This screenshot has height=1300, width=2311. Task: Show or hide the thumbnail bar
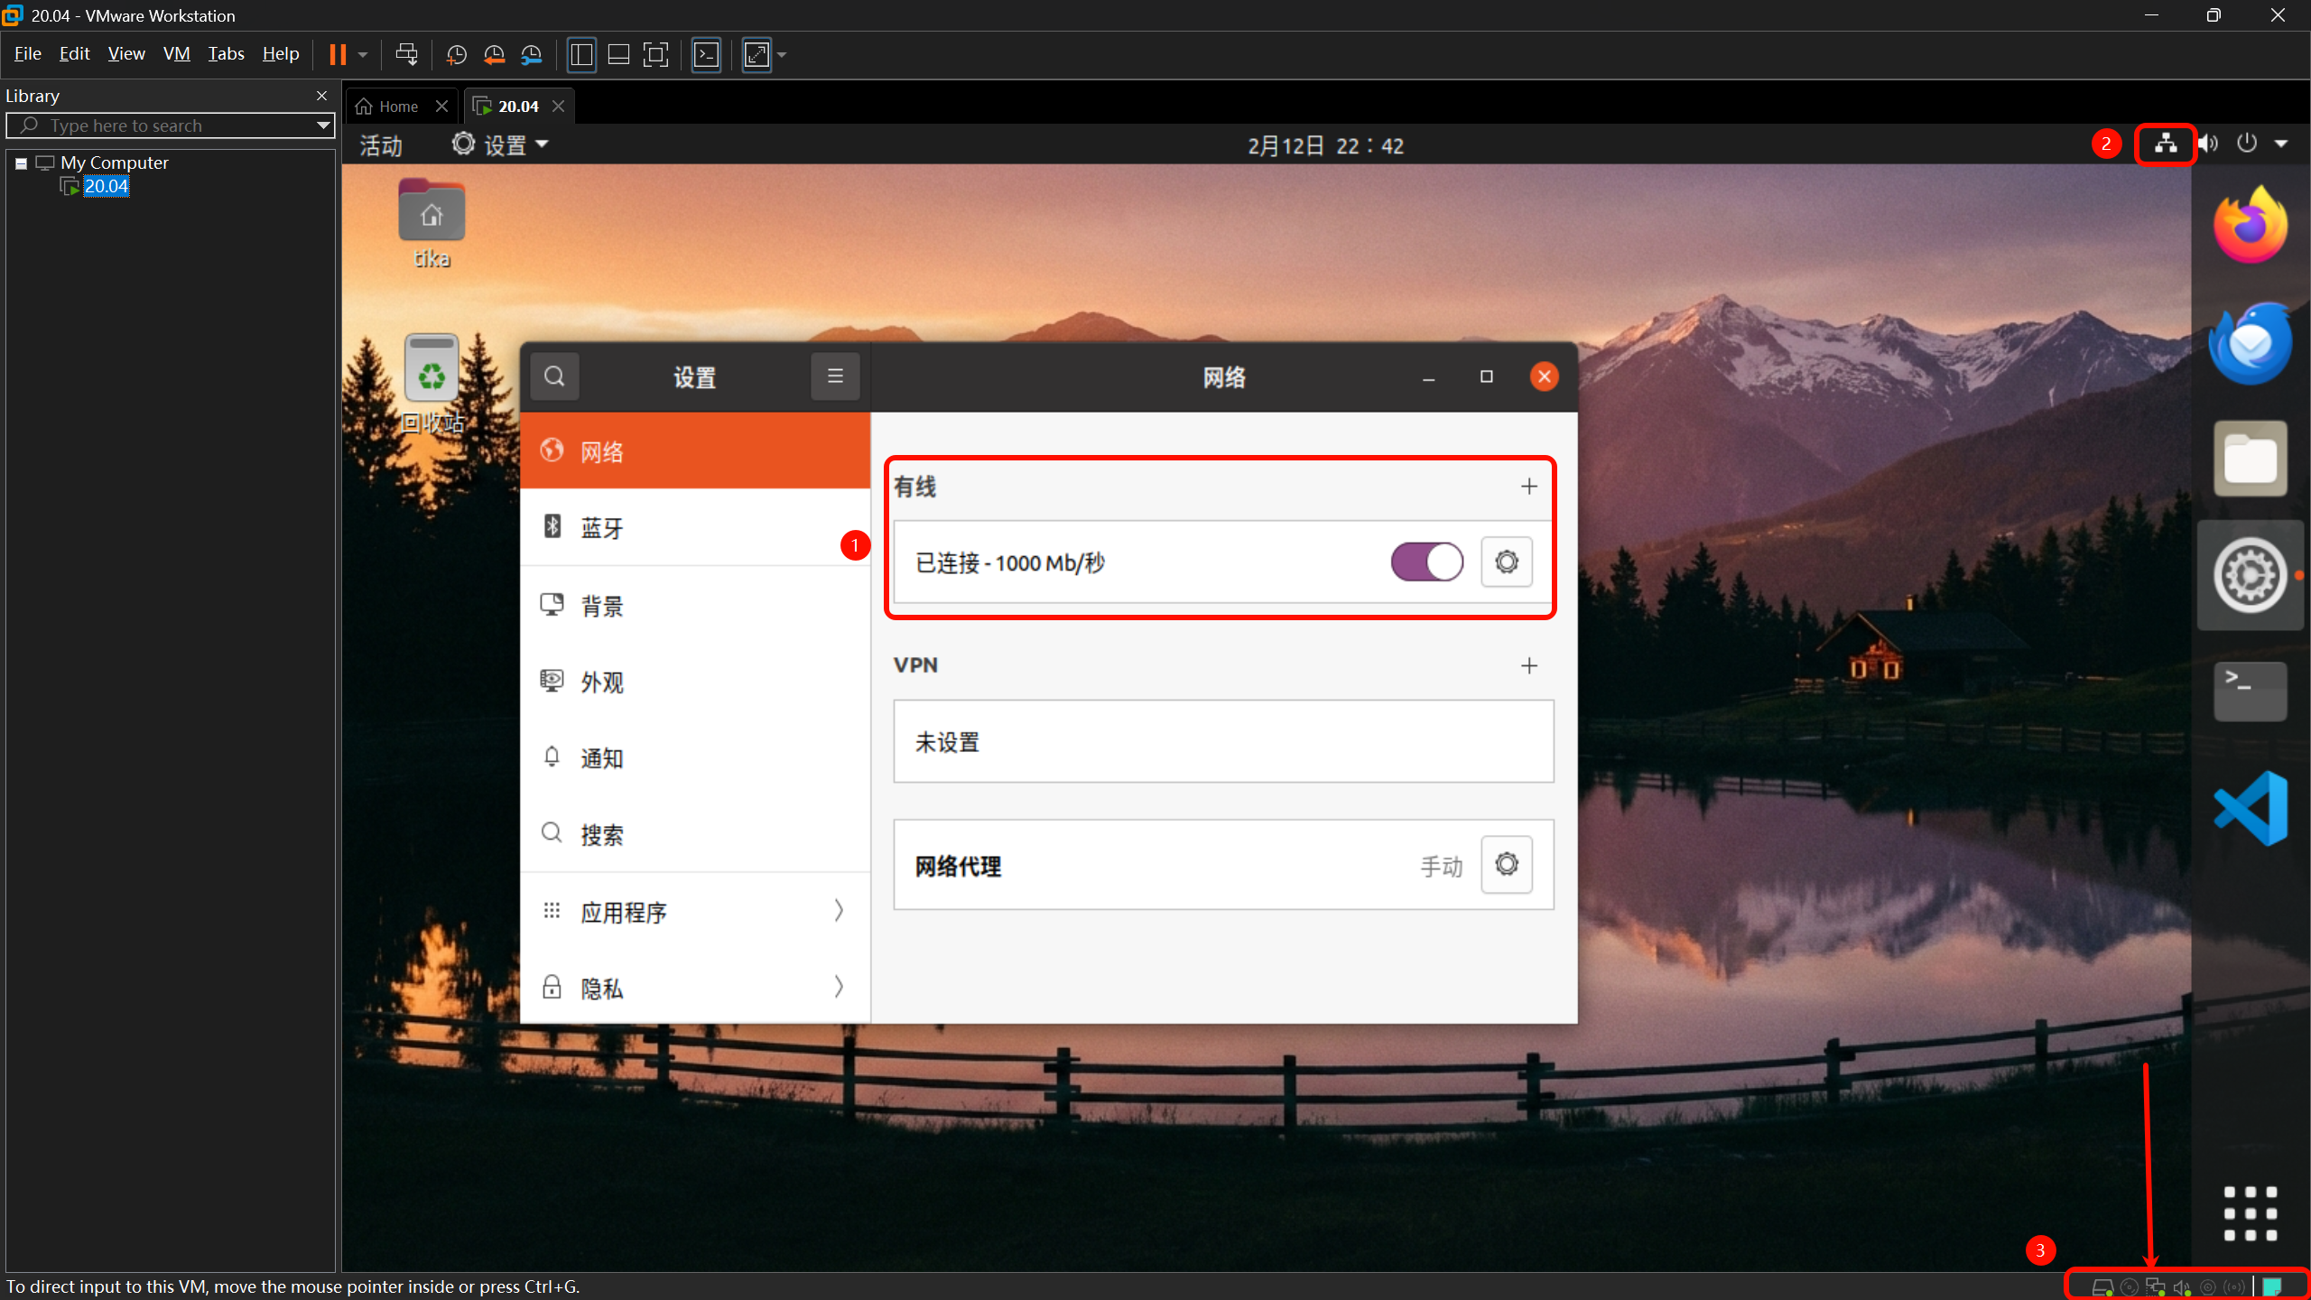pyautogui.click(x=617, y=54)
